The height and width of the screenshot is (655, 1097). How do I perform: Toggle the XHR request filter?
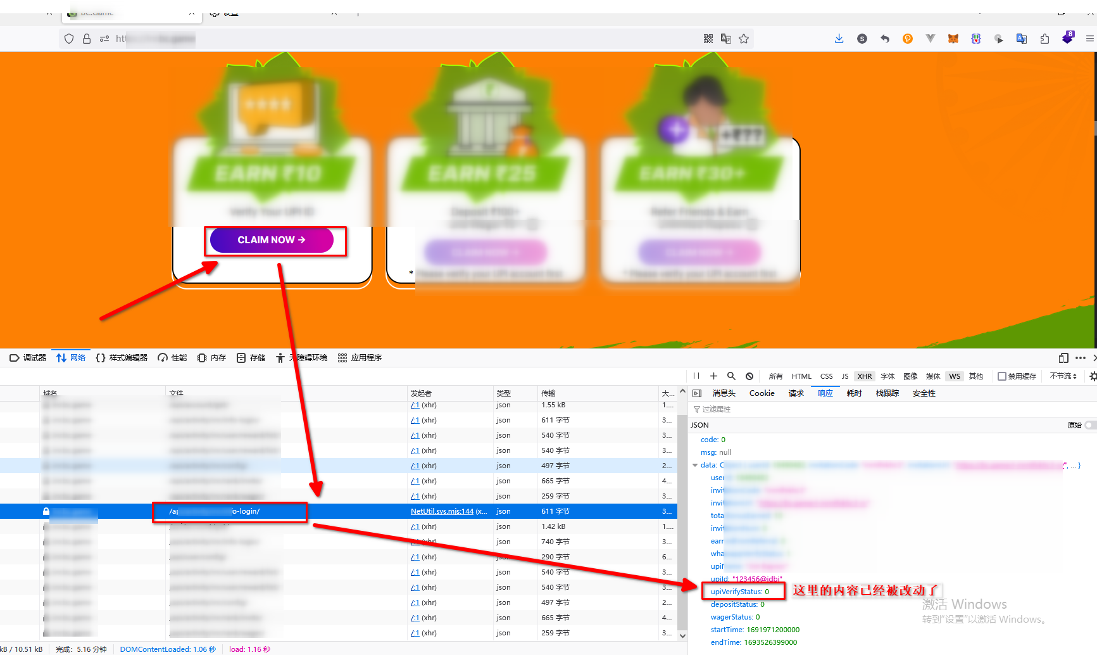point(864,376)
